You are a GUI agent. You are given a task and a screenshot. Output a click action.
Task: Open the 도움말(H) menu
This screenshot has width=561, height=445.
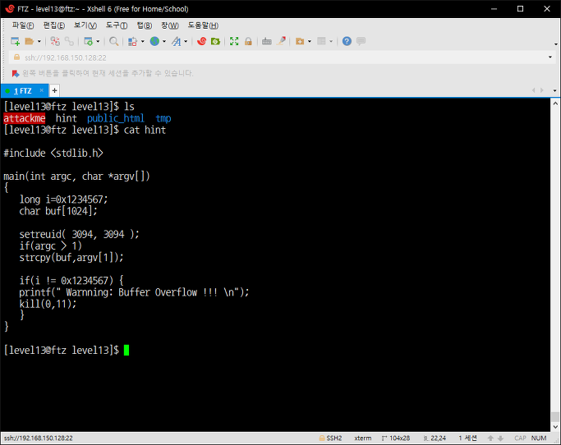pos(203,25)
